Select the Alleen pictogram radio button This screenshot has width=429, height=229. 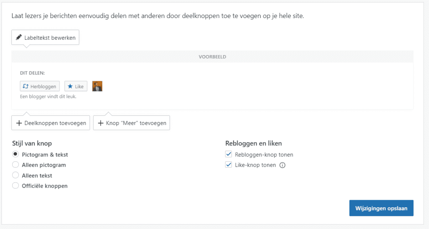(16, 165)
